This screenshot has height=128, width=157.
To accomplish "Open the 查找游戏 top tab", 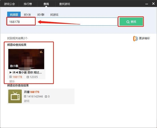I will pyautogui.click(x=65, y=4).
